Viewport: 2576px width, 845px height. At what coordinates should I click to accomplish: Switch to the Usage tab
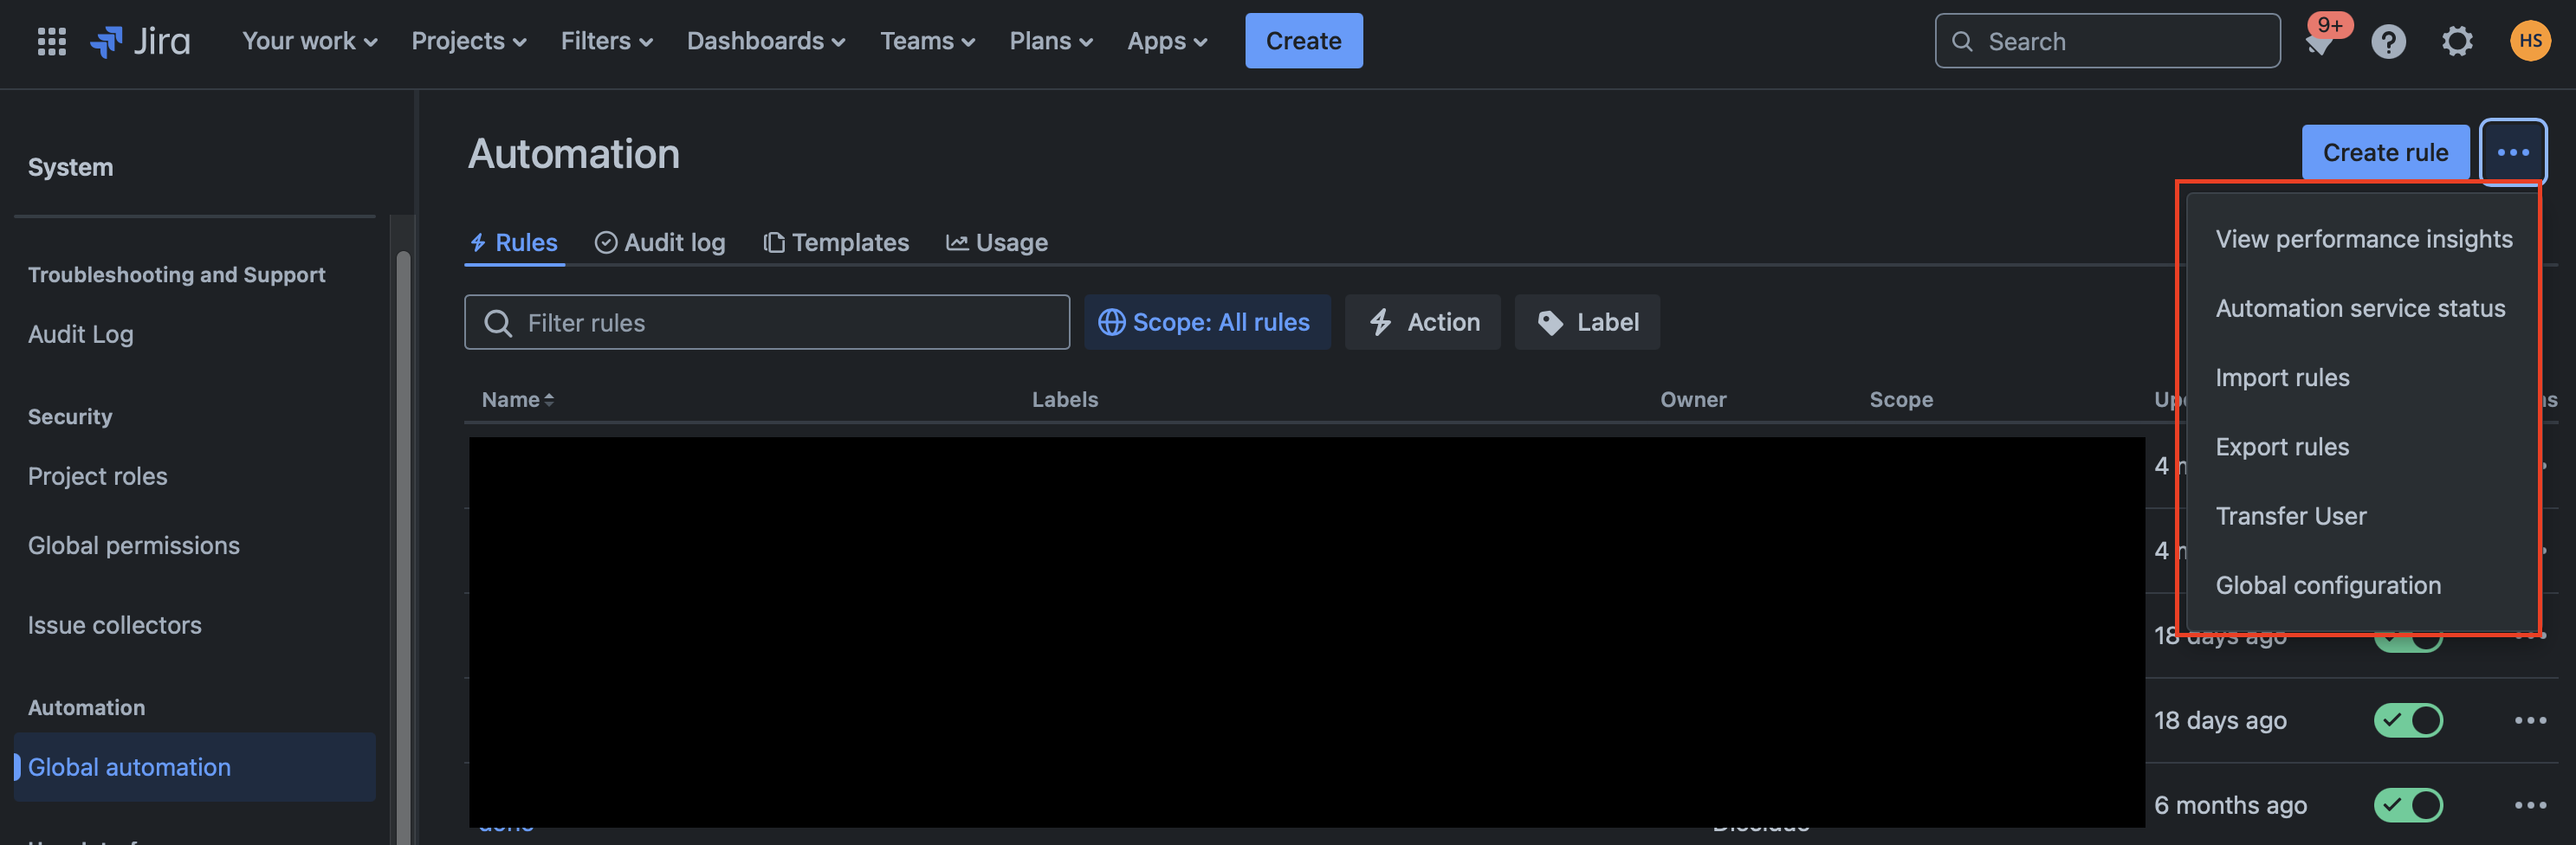coord(997,243)
